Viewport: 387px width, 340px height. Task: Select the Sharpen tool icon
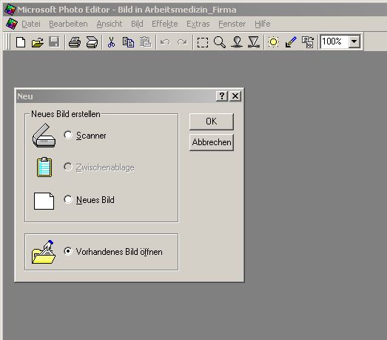pyautogui.click(x=254, y=42)
